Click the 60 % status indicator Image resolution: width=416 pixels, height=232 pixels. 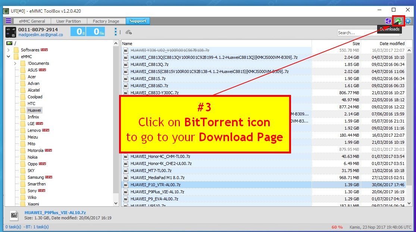337,227
